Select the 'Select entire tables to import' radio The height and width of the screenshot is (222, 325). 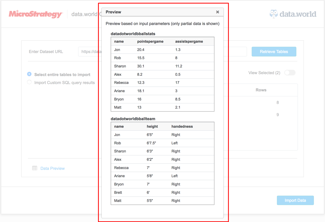point(29,74)
